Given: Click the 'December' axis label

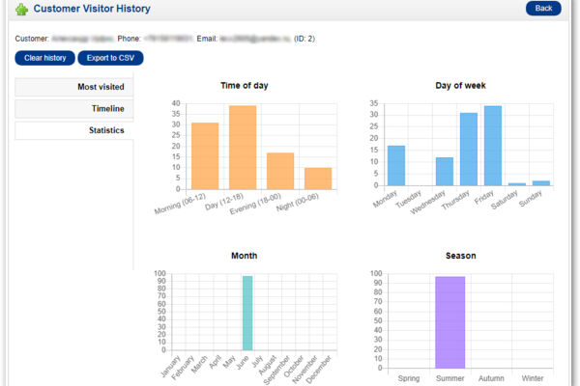Looking at the screenshot, I should click(x=319, y=370).
